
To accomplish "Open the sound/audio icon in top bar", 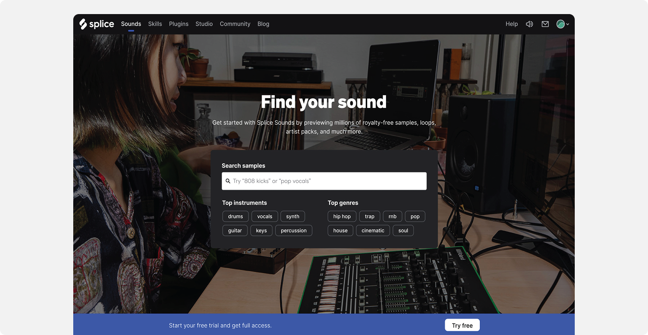I will click(529, 23).
